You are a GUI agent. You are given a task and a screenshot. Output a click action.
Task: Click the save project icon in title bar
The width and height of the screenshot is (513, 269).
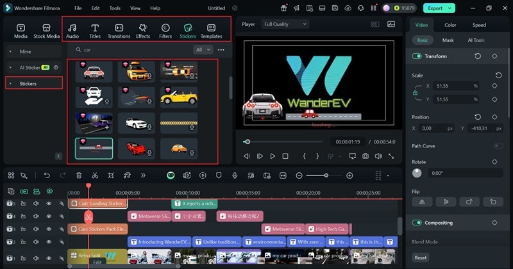tap(335, 8)
